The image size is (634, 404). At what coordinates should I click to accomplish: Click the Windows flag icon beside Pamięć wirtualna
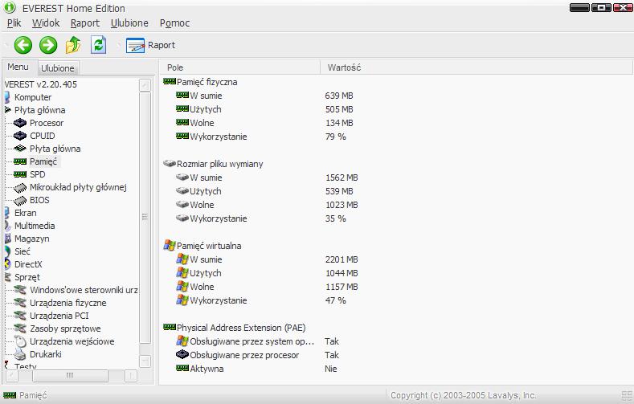(x=170, y=245)
